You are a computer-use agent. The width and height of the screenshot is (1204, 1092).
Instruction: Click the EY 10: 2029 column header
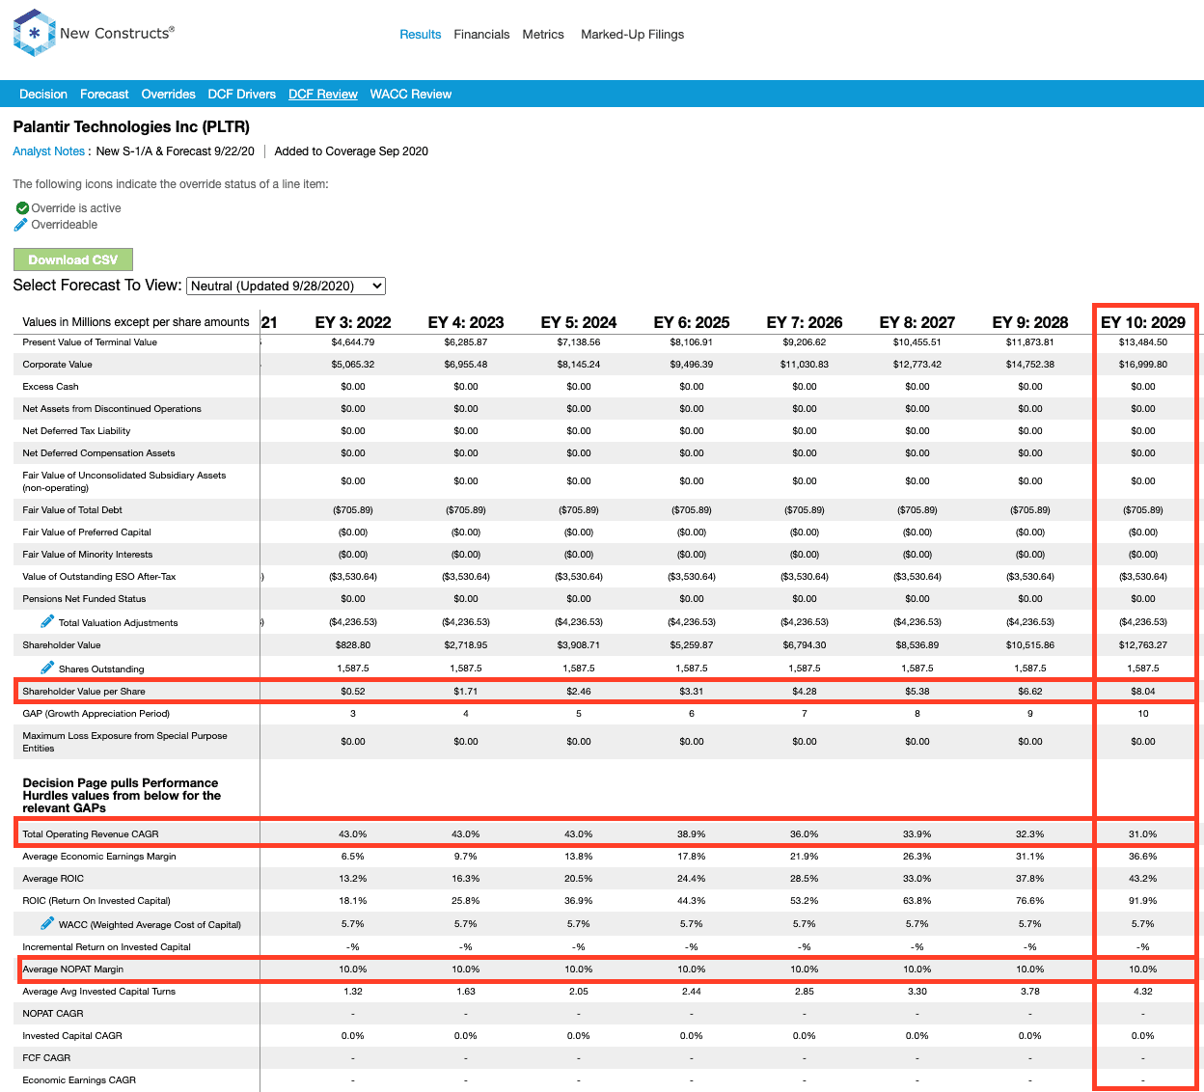point(1143,322)
